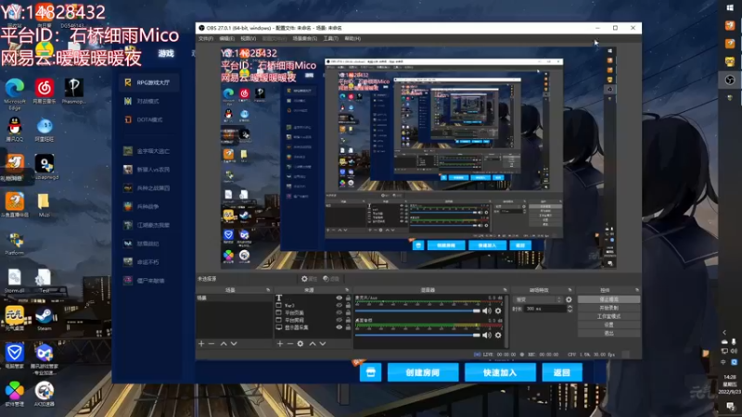Open Phasmophobia desktop icon
The width and height of the screenshot is (742, 417).
(x=73, y=91)
